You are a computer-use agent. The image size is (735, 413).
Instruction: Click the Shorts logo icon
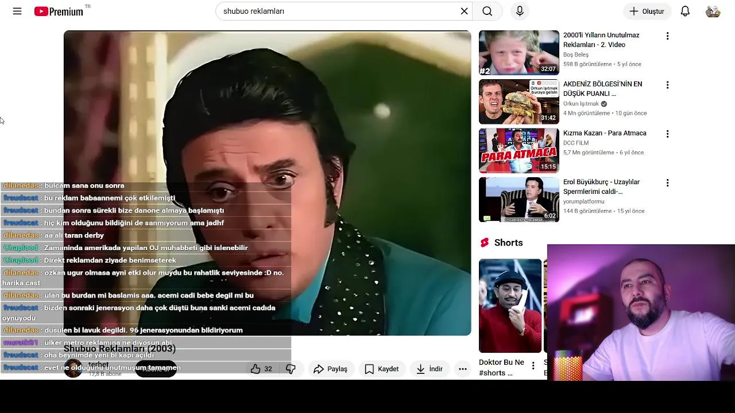pos(485,243)
